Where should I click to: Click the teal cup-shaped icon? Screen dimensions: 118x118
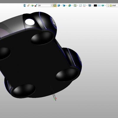[90, 5]
